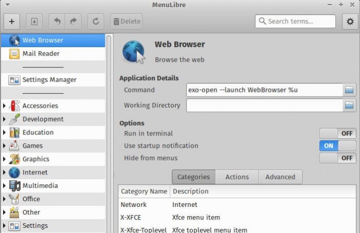360x233 pixels.
Task: Expand the Other tree arrow
Action: point(4,212)
